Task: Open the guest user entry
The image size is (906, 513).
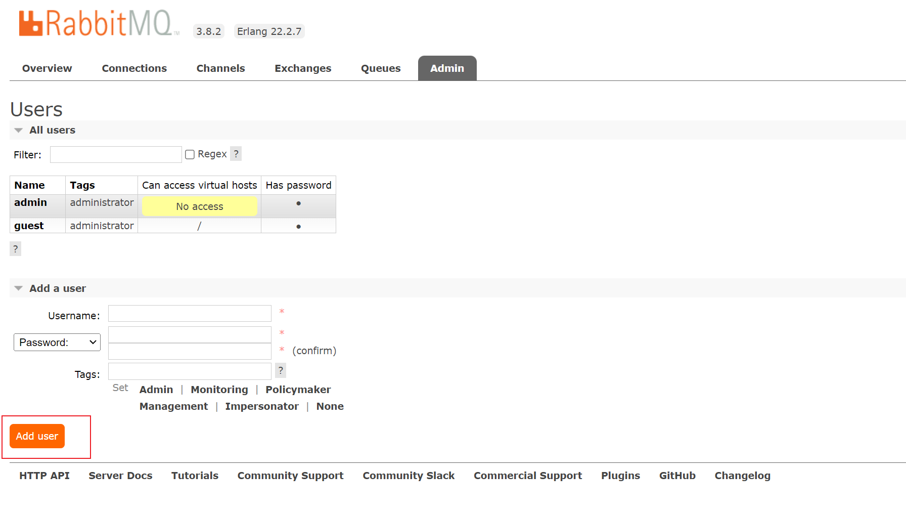Action: pos(29,226)
